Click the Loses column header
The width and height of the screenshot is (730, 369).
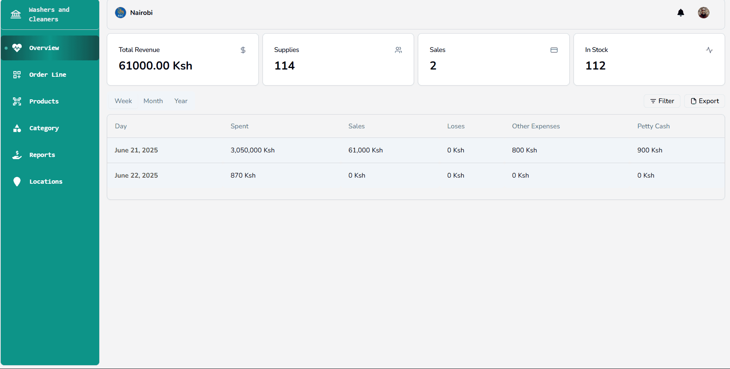click(x=456, y=126)
